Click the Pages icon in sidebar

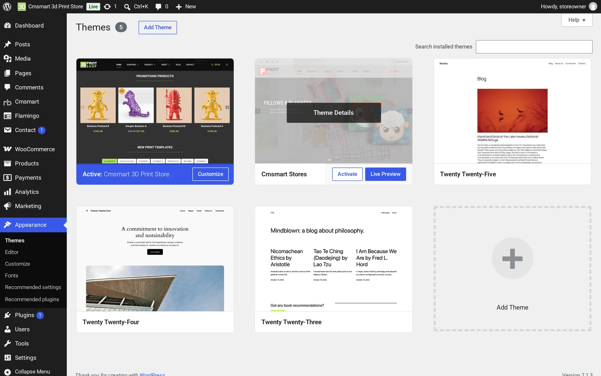click(x=8, y=73)
